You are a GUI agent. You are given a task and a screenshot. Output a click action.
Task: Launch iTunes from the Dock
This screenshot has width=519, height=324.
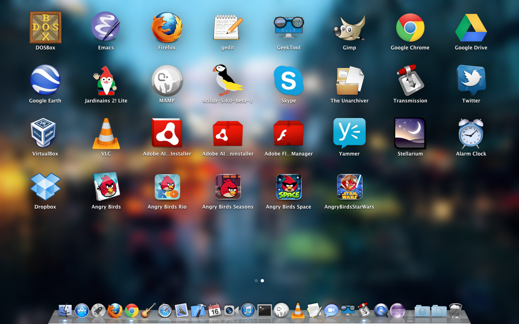coord(248,311)
